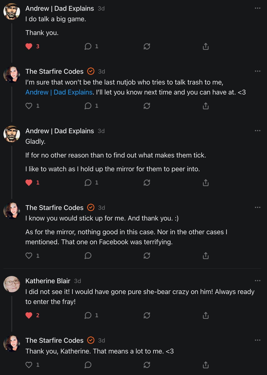
Task: Share Andrew's "Gladly" comment
Action: pos(206,183)
